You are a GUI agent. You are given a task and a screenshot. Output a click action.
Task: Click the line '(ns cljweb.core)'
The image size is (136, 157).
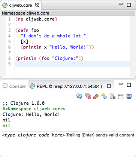pos(36,19)
